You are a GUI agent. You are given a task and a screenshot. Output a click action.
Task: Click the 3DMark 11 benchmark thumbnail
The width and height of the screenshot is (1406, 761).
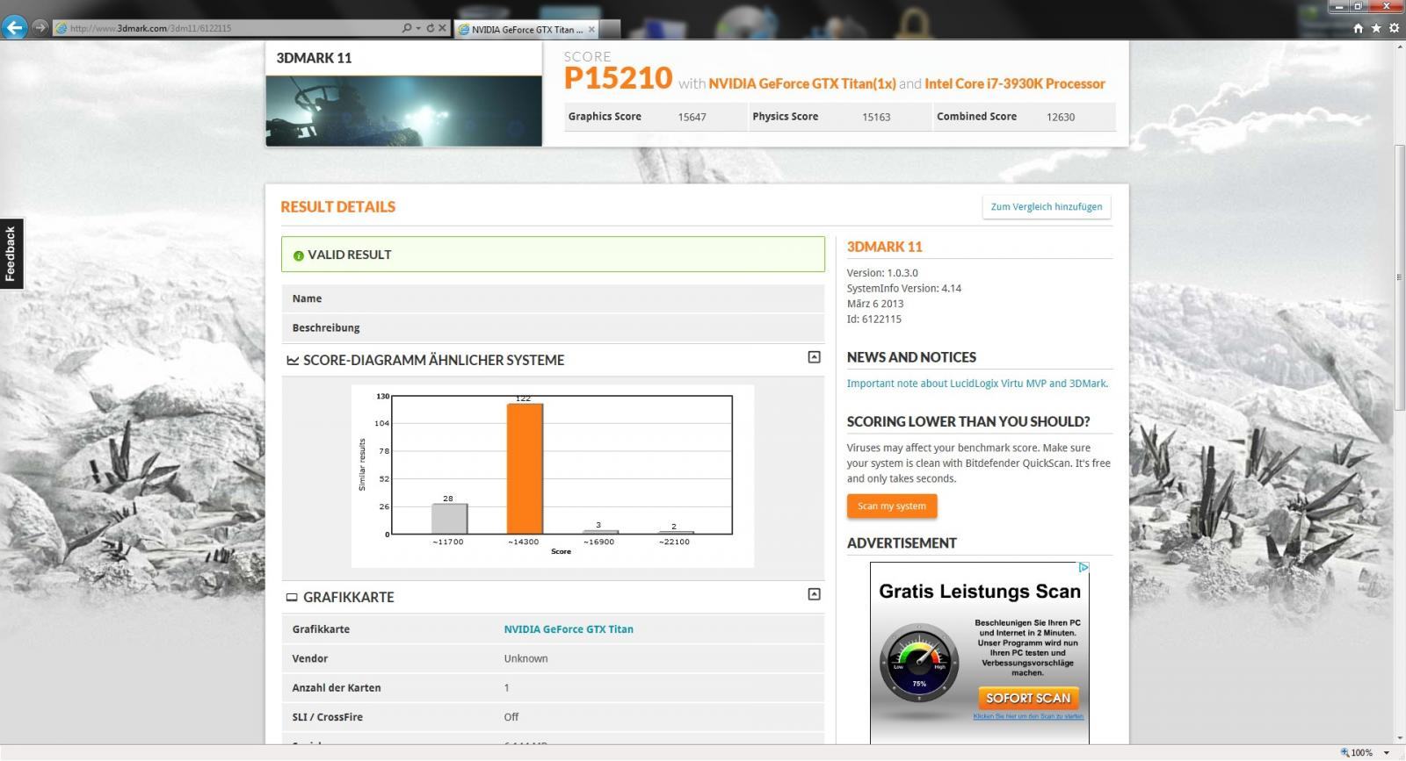click(x=403, y=111)
